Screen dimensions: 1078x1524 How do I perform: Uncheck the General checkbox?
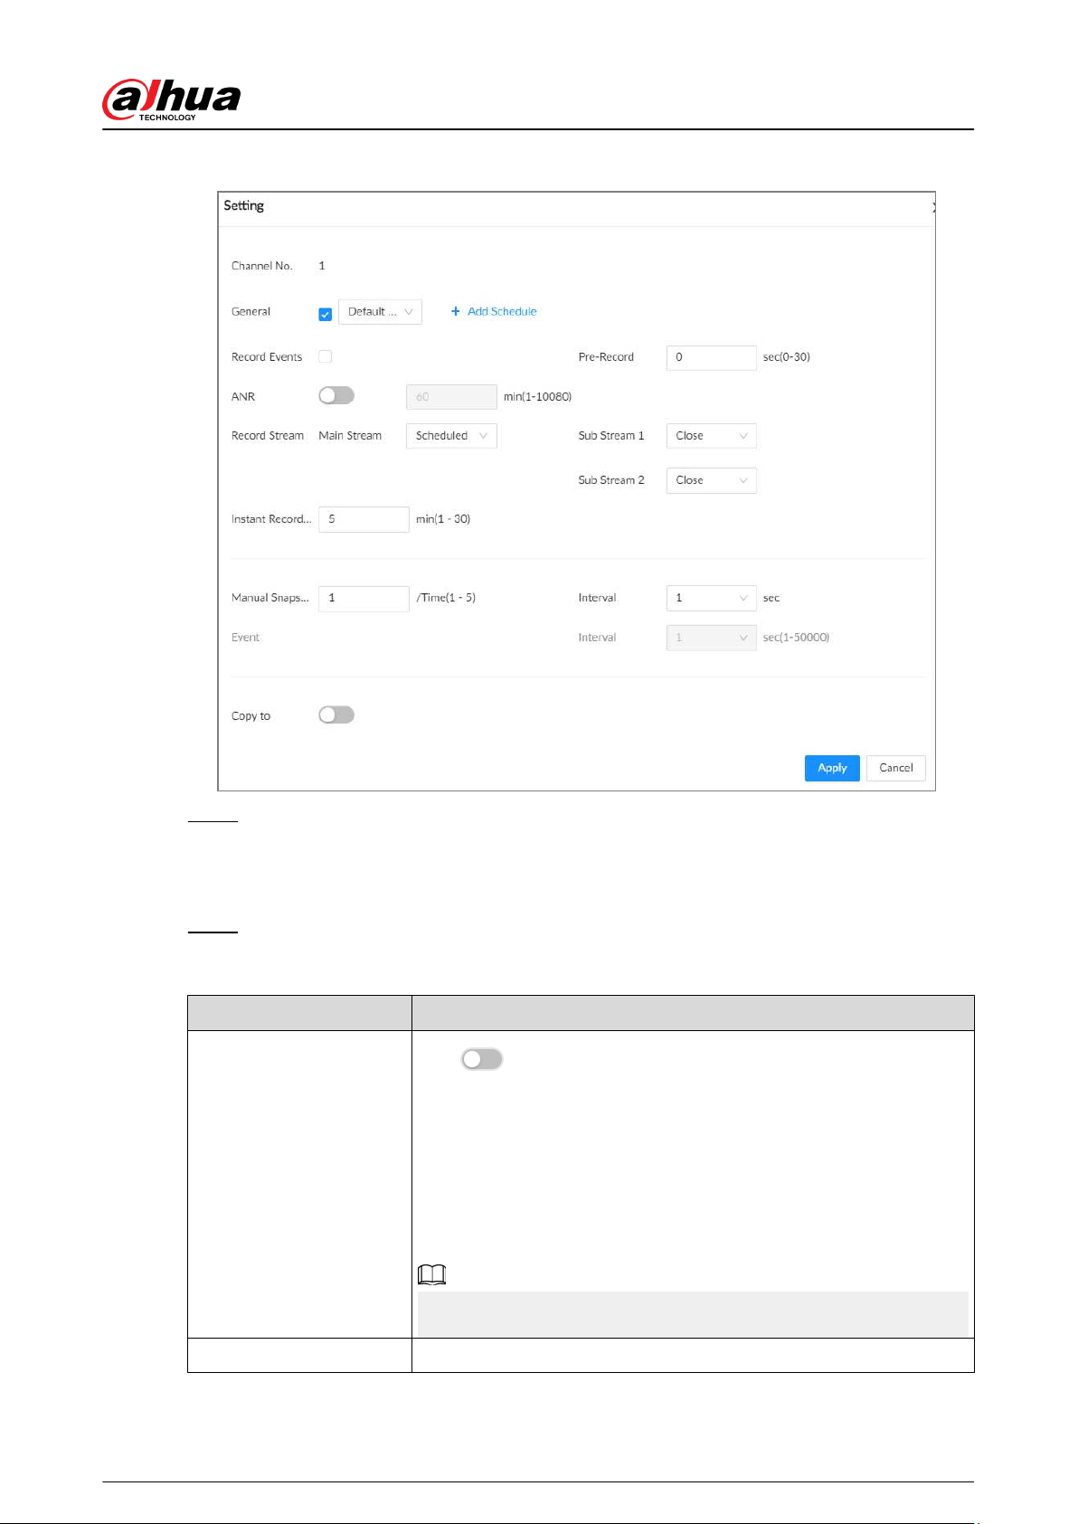click(x=326, y=314)
